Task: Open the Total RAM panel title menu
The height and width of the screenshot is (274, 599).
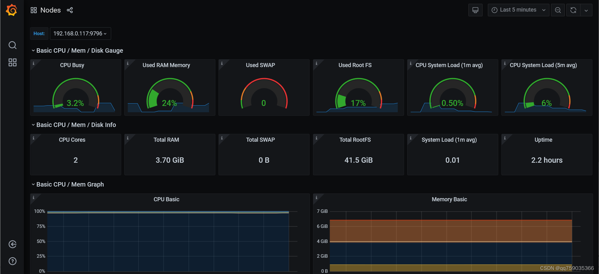Action: point(166,140)
